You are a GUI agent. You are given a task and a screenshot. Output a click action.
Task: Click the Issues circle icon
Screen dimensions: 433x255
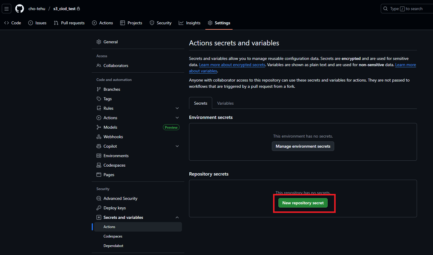point(31,23)
